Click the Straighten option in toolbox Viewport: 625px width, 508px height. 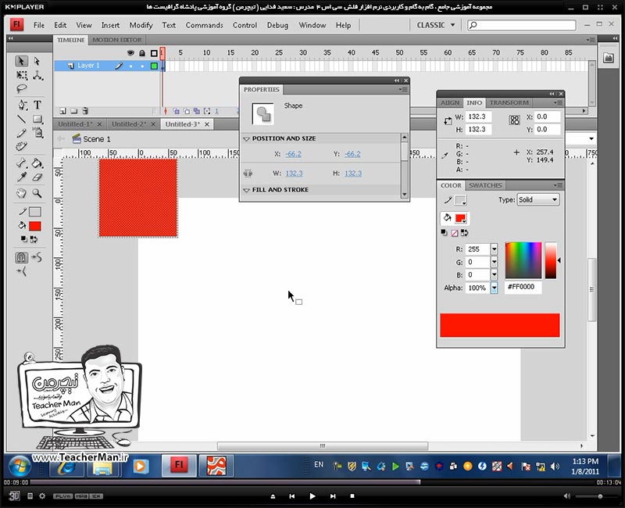tap(22, 272)
